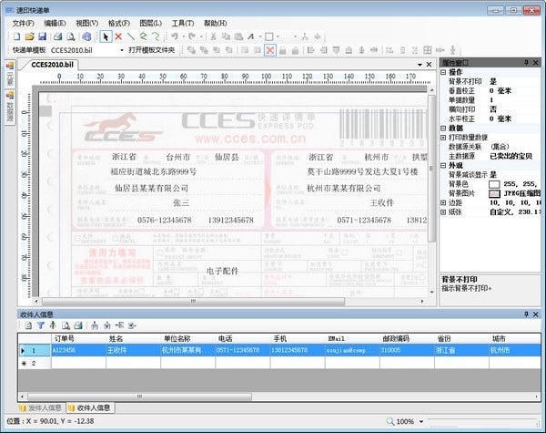
Task: Switch to the 收件人信息 tab
Action: tap(90, 407)
